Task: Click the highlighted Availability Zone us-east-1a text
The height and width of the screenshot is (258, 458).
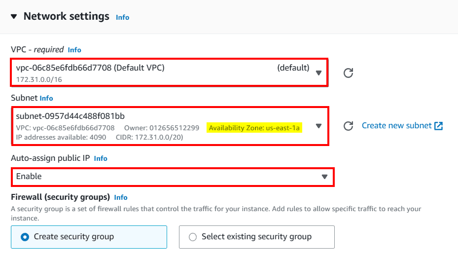Action: (254, 128)
